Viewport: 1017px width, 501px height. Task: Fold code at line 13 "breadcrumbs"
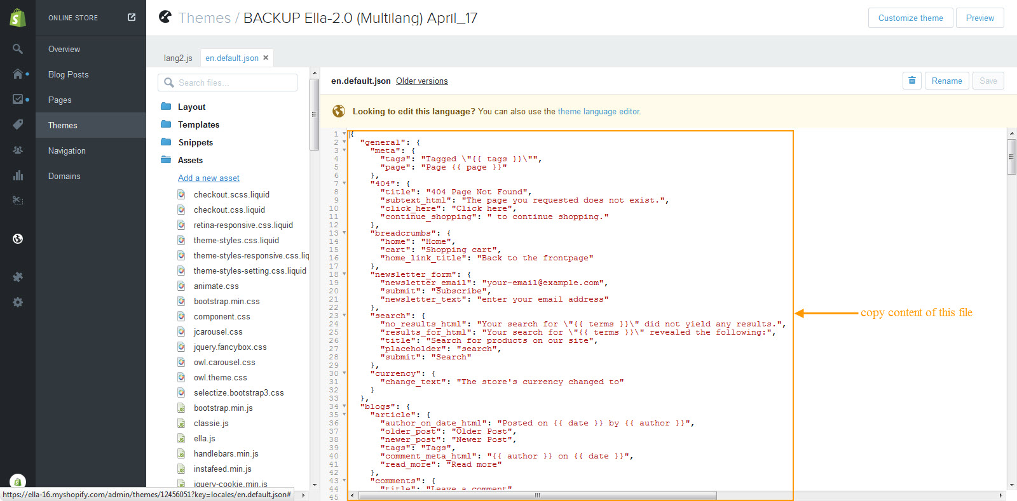(344, 233)
